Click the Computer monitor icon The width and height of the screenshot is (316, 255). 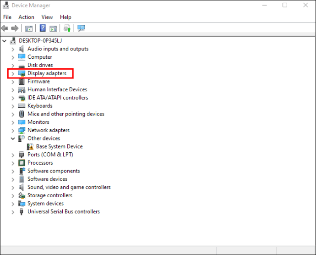22,57
